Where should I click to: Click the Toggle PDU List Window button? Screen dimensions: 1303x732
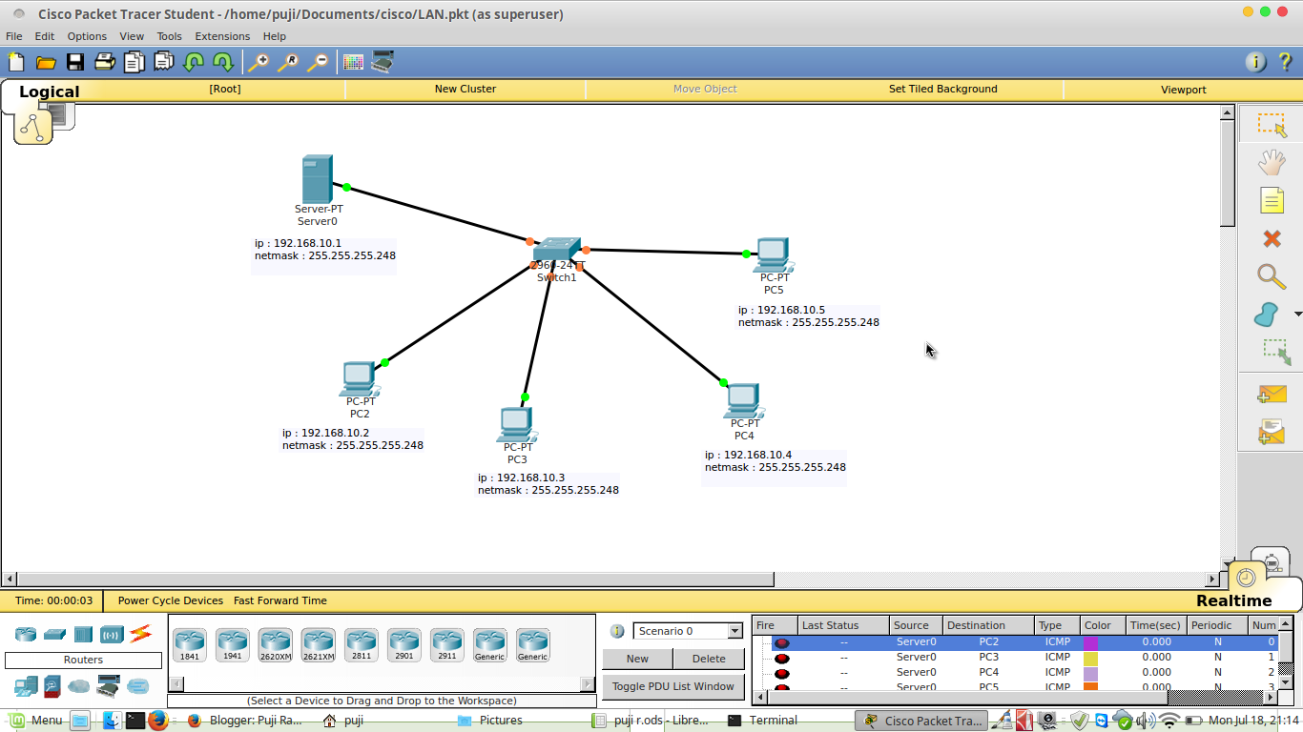point(672,686)
